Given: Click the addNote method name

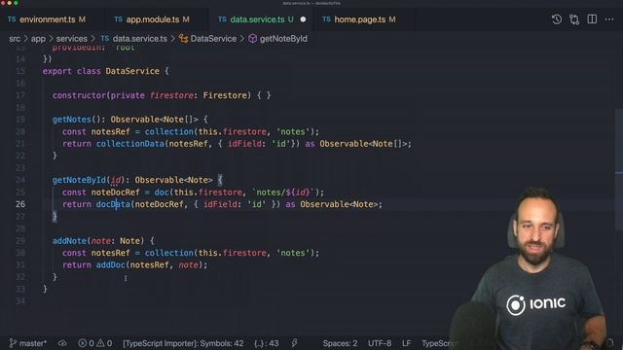Looking at the screenshot, I should click(69, 241).
